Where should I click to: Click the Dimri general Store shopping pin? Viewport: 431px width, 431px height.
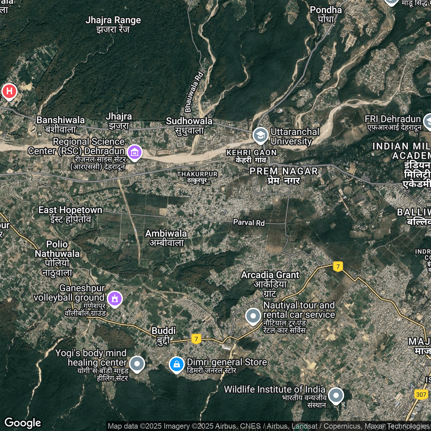[x=176, y=364]
